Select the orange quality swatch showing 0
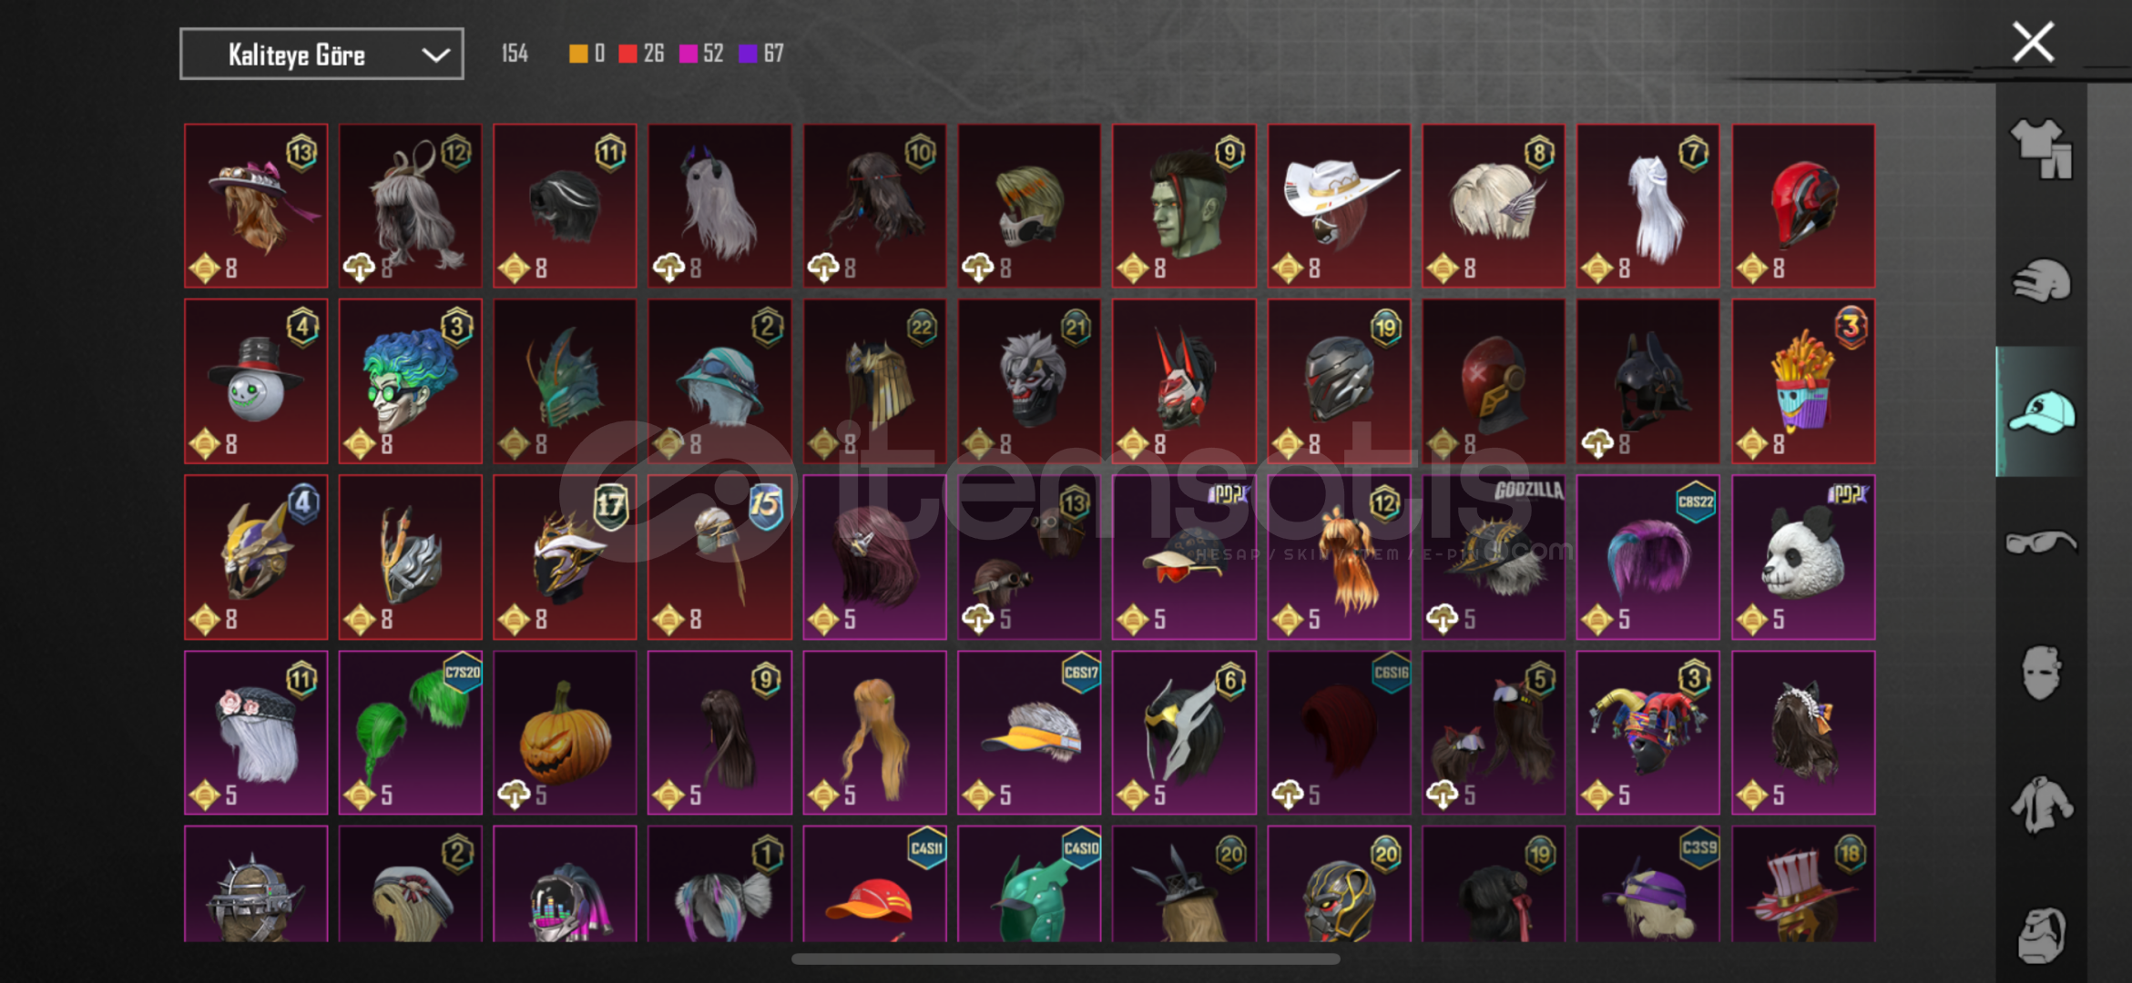 587,54
